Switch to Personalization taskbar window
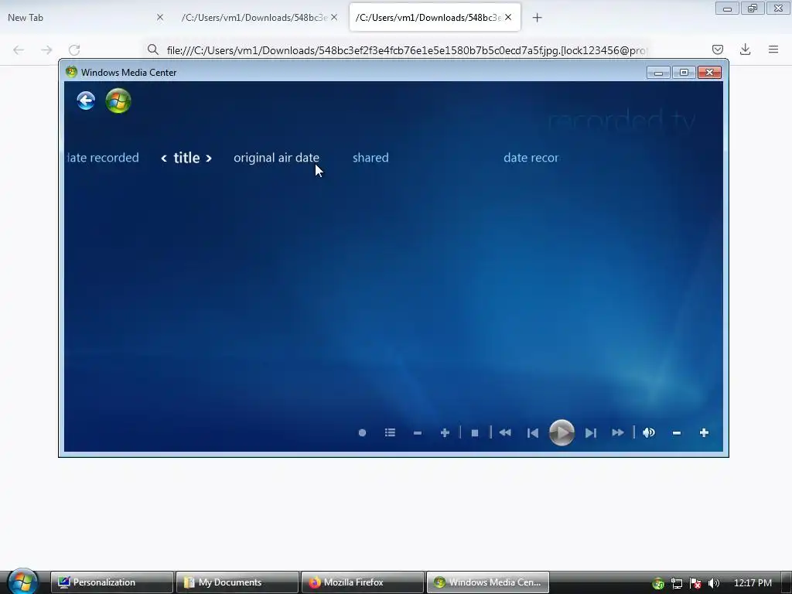Screen dimensions: 792x594 (x=112, y=582)
